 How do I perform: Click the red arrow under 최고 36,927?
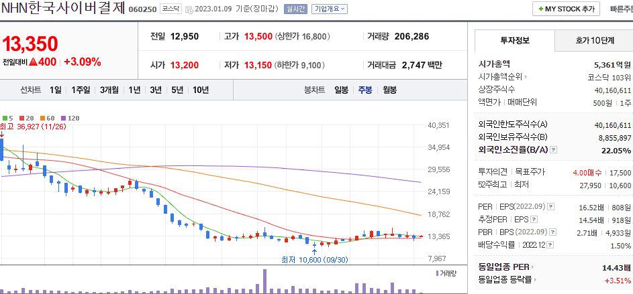[1, 134]
